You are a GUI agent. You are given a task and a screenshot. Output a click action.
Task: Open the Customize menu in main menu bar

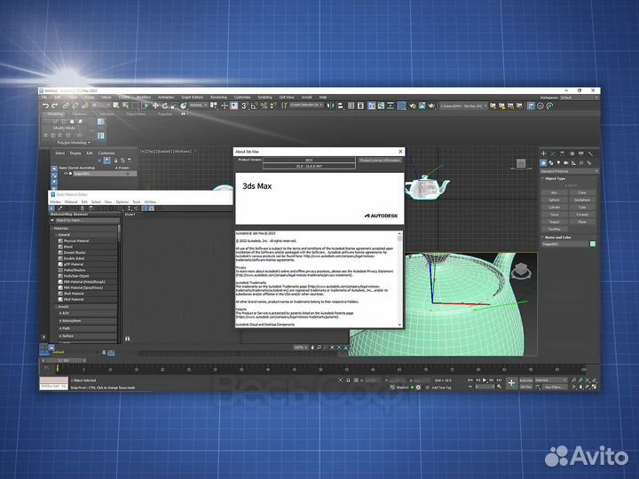coord(242,98)
